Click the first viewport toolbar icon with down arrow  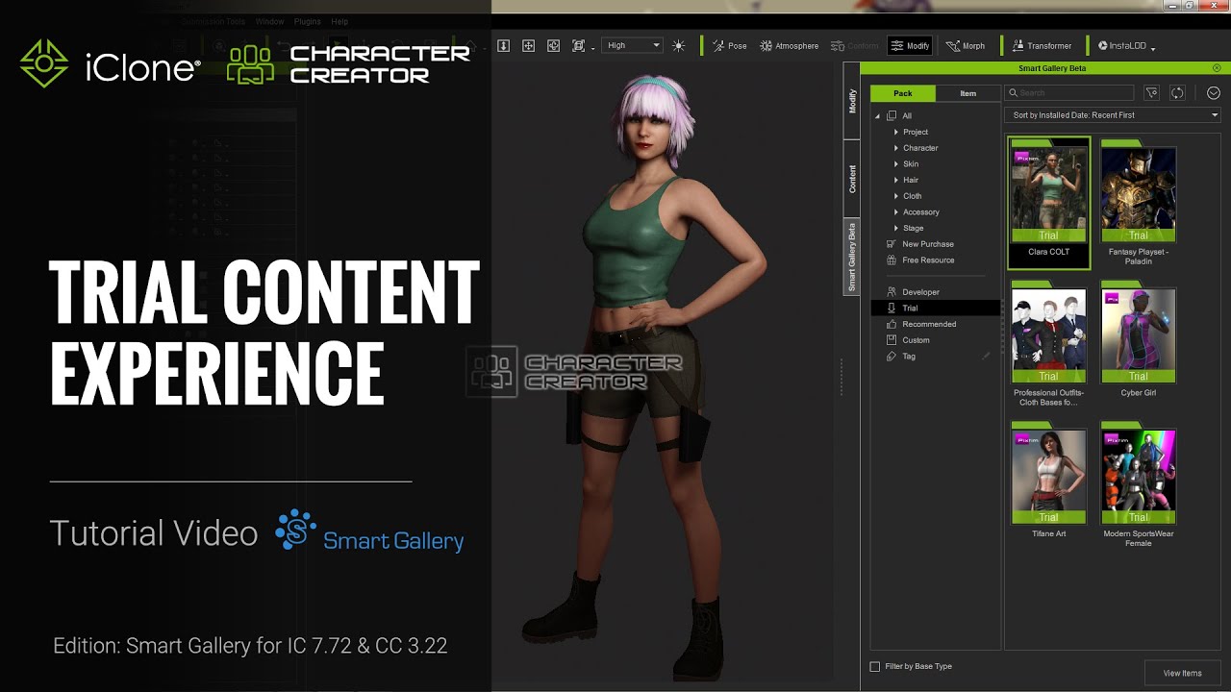pyautogui.click(x=503, y=45)
